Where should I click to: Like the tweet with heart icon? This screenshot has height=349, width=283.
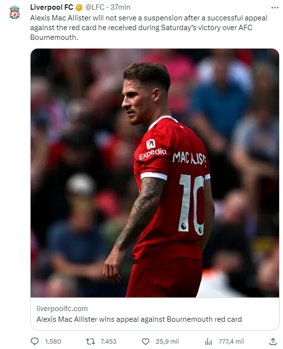click(146, 341)
